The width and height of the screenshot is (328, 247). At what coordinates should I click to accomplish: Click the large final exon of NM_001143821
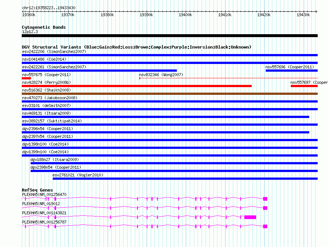(x=250, y=217)
